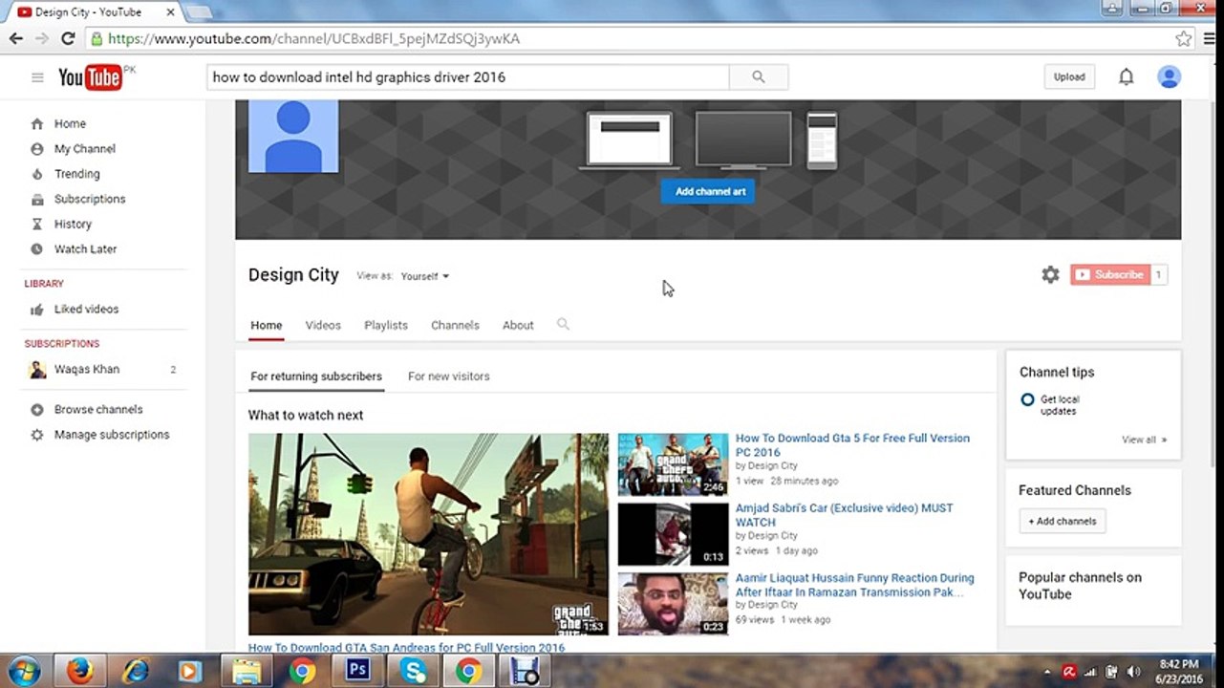Click inside the YouTube search field

(468, 77)
